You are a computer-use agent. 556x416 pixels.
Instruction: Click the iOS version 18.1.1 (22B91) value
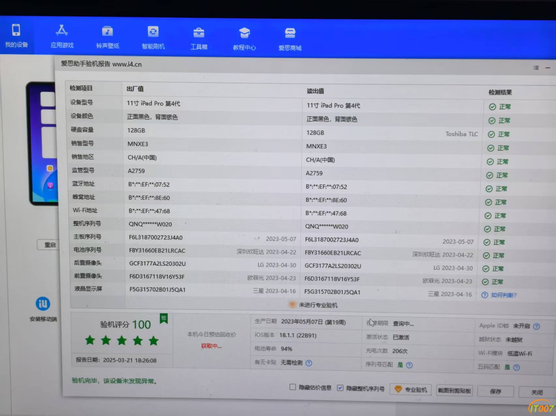tap(298, 335)
